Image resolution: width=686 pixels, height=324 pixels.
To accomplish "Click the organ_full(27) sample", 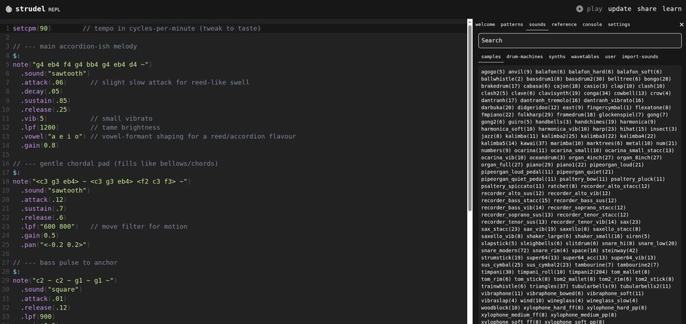I will pos(502,164).
